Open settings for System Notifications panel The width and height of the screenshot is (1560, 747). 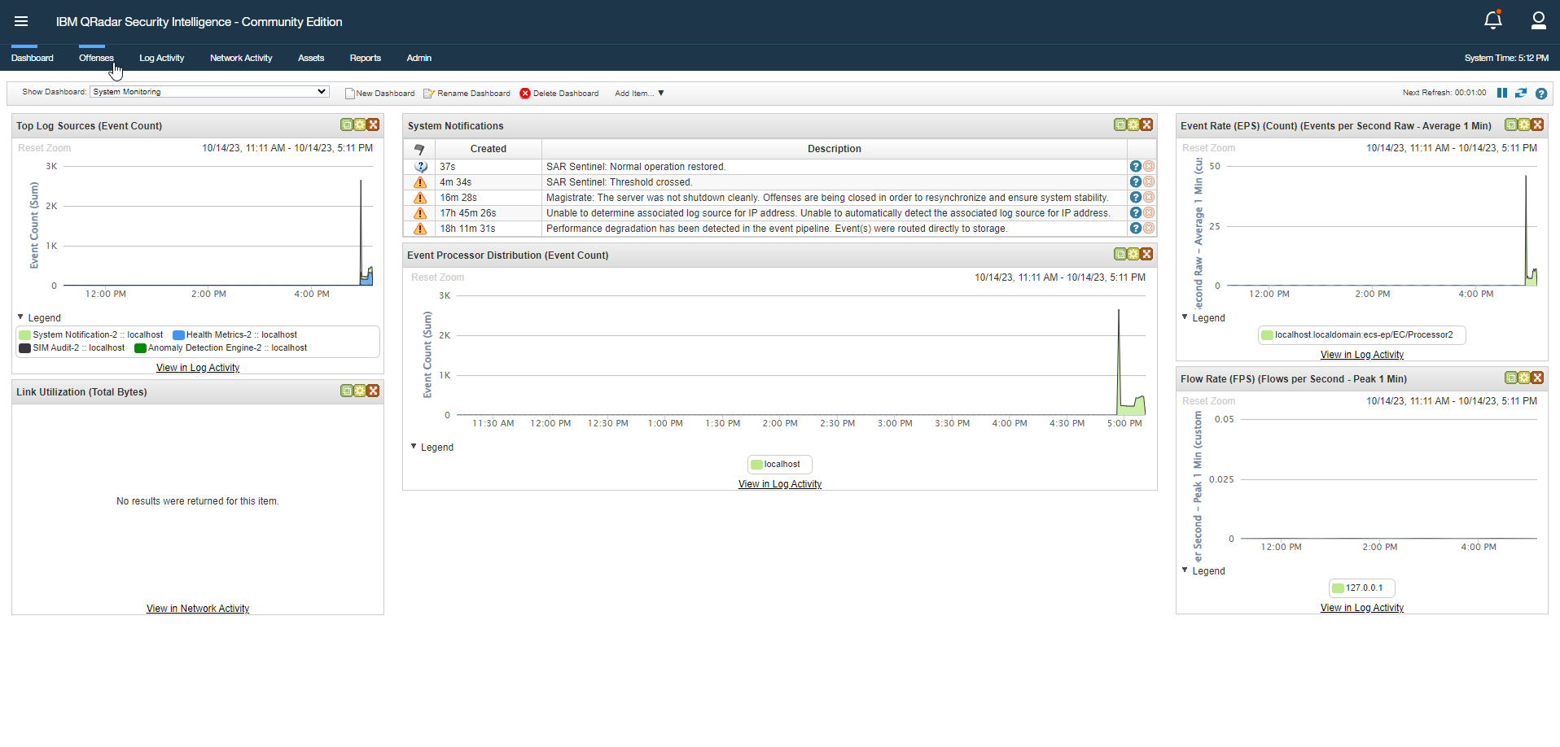[x=1133, y=124]
